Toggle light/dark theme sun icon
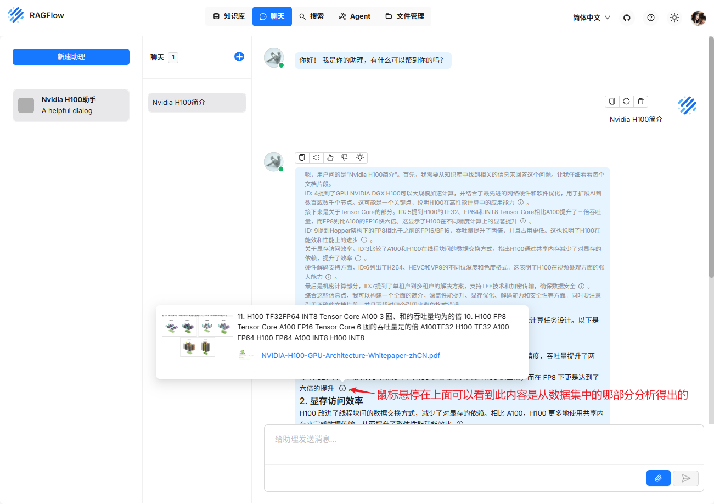Viewport: 714px width, 504px height. click(674, 18)
